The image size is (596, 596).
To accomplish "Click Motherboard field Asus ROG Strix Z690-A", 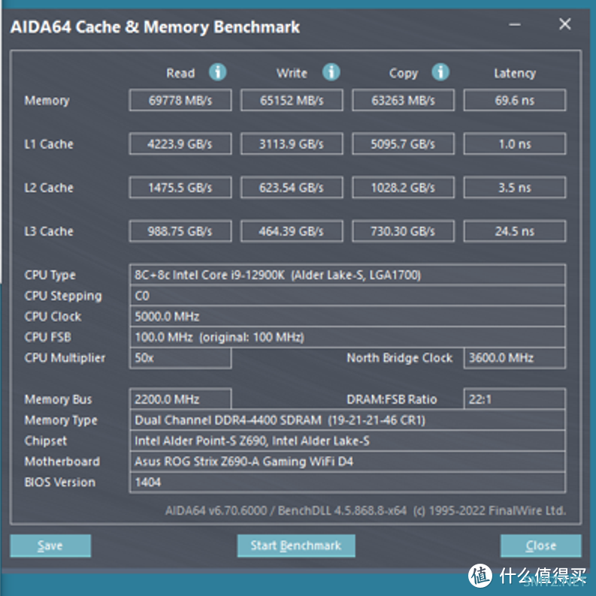I will pos(347,462).
